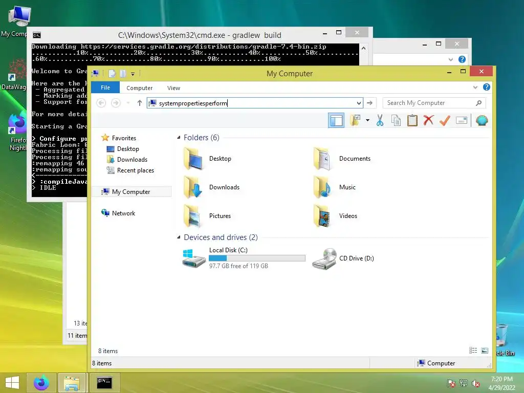Click the cmd.exe title bar icon
The image size is (524, 393).
[x=37, y=35]
